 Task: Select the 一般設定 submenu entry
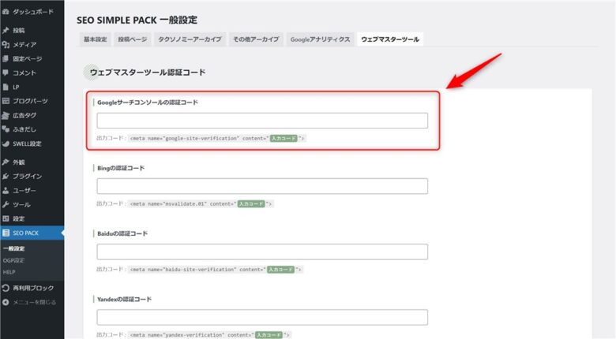[x=13, y=248]
